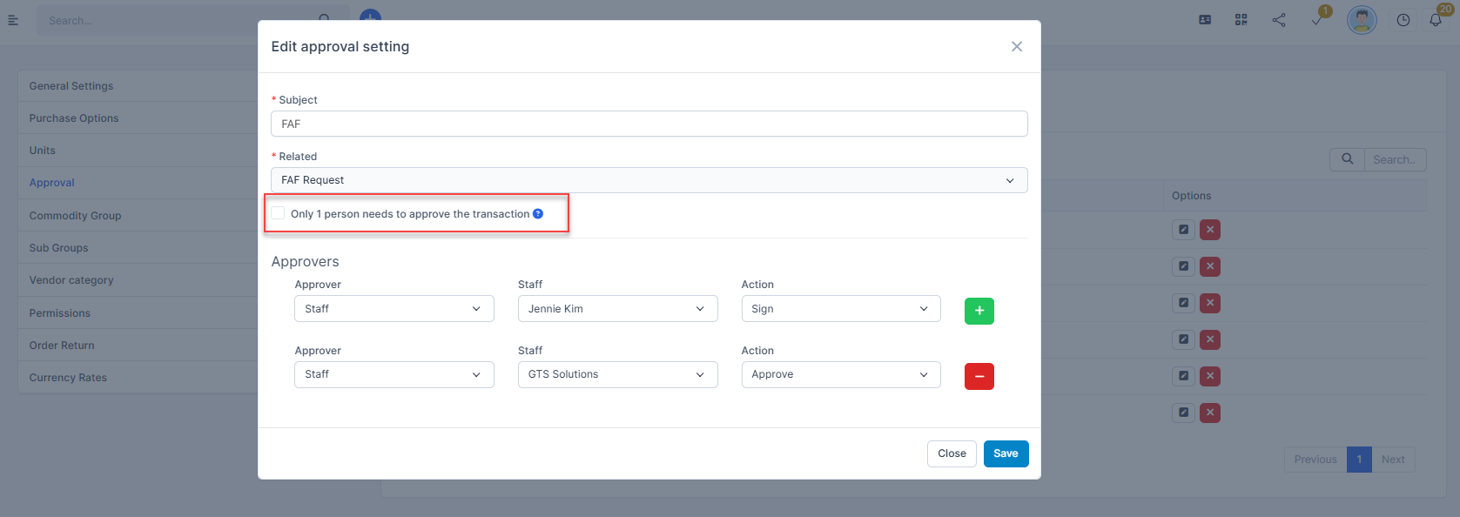Expand the Staff dropdown showing Jennie Kim
This screenshot has height=517, width=1460.
point(617,309)
